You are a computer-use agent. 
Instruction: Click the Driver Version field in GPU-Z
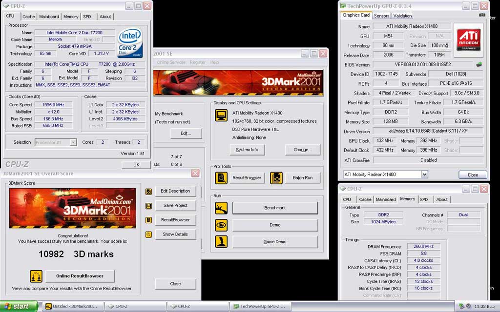pyautogui.click(x=428, y=131)
